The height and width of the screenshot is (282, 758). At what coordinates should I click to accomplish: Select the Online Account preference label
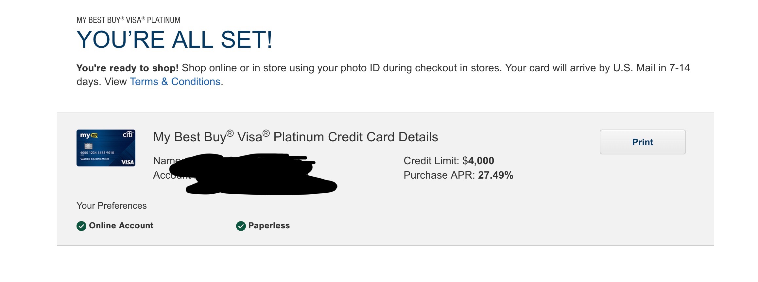121,226
